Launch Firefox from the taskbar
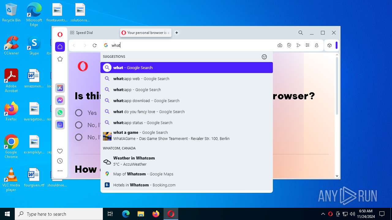The image size is (392, 220). [x=156, y=214]
